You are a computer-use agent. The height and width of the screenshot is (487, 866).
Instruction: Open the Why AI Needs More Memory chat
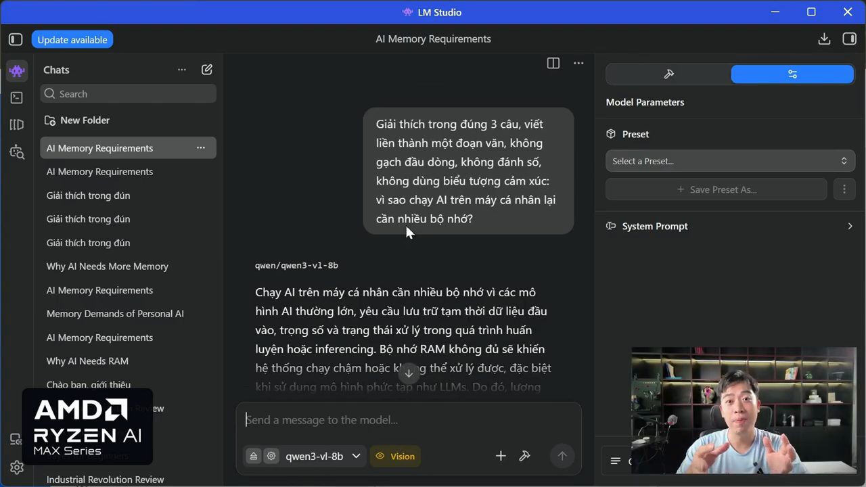tap(108, 266)
